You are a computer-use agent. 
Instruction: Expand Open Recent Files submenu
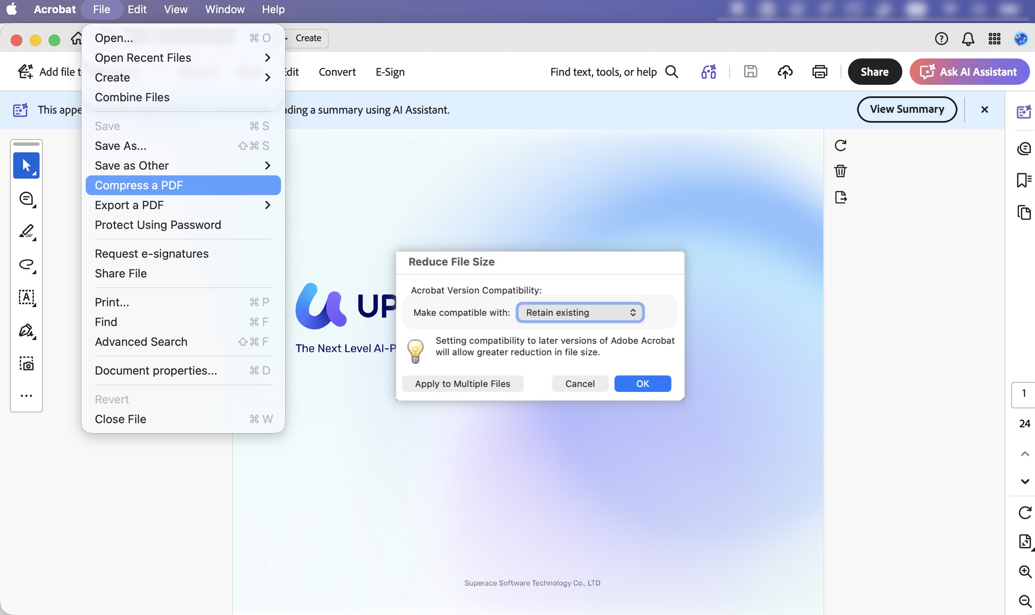(x=183, y=58)
